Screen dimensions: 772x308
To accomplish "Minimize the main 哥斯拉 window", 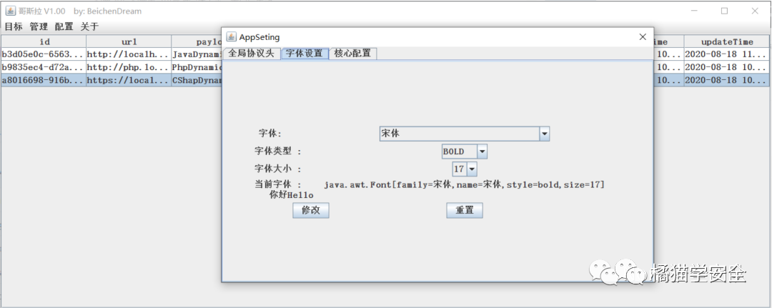I will [x=693, y=11].
